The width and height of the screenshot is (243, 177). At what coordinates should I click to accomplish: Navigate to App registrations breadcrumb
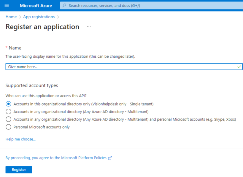pos(39,17)
